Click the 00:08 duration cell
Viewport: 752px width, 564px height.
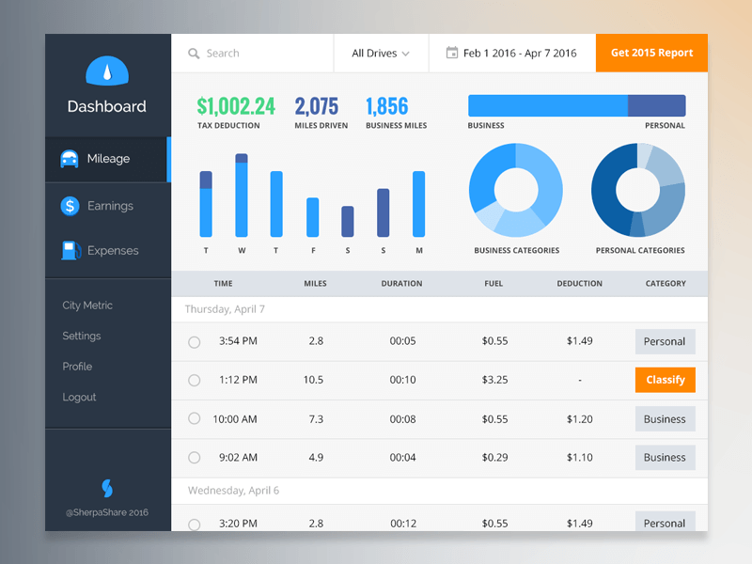(x=403, y=419)
